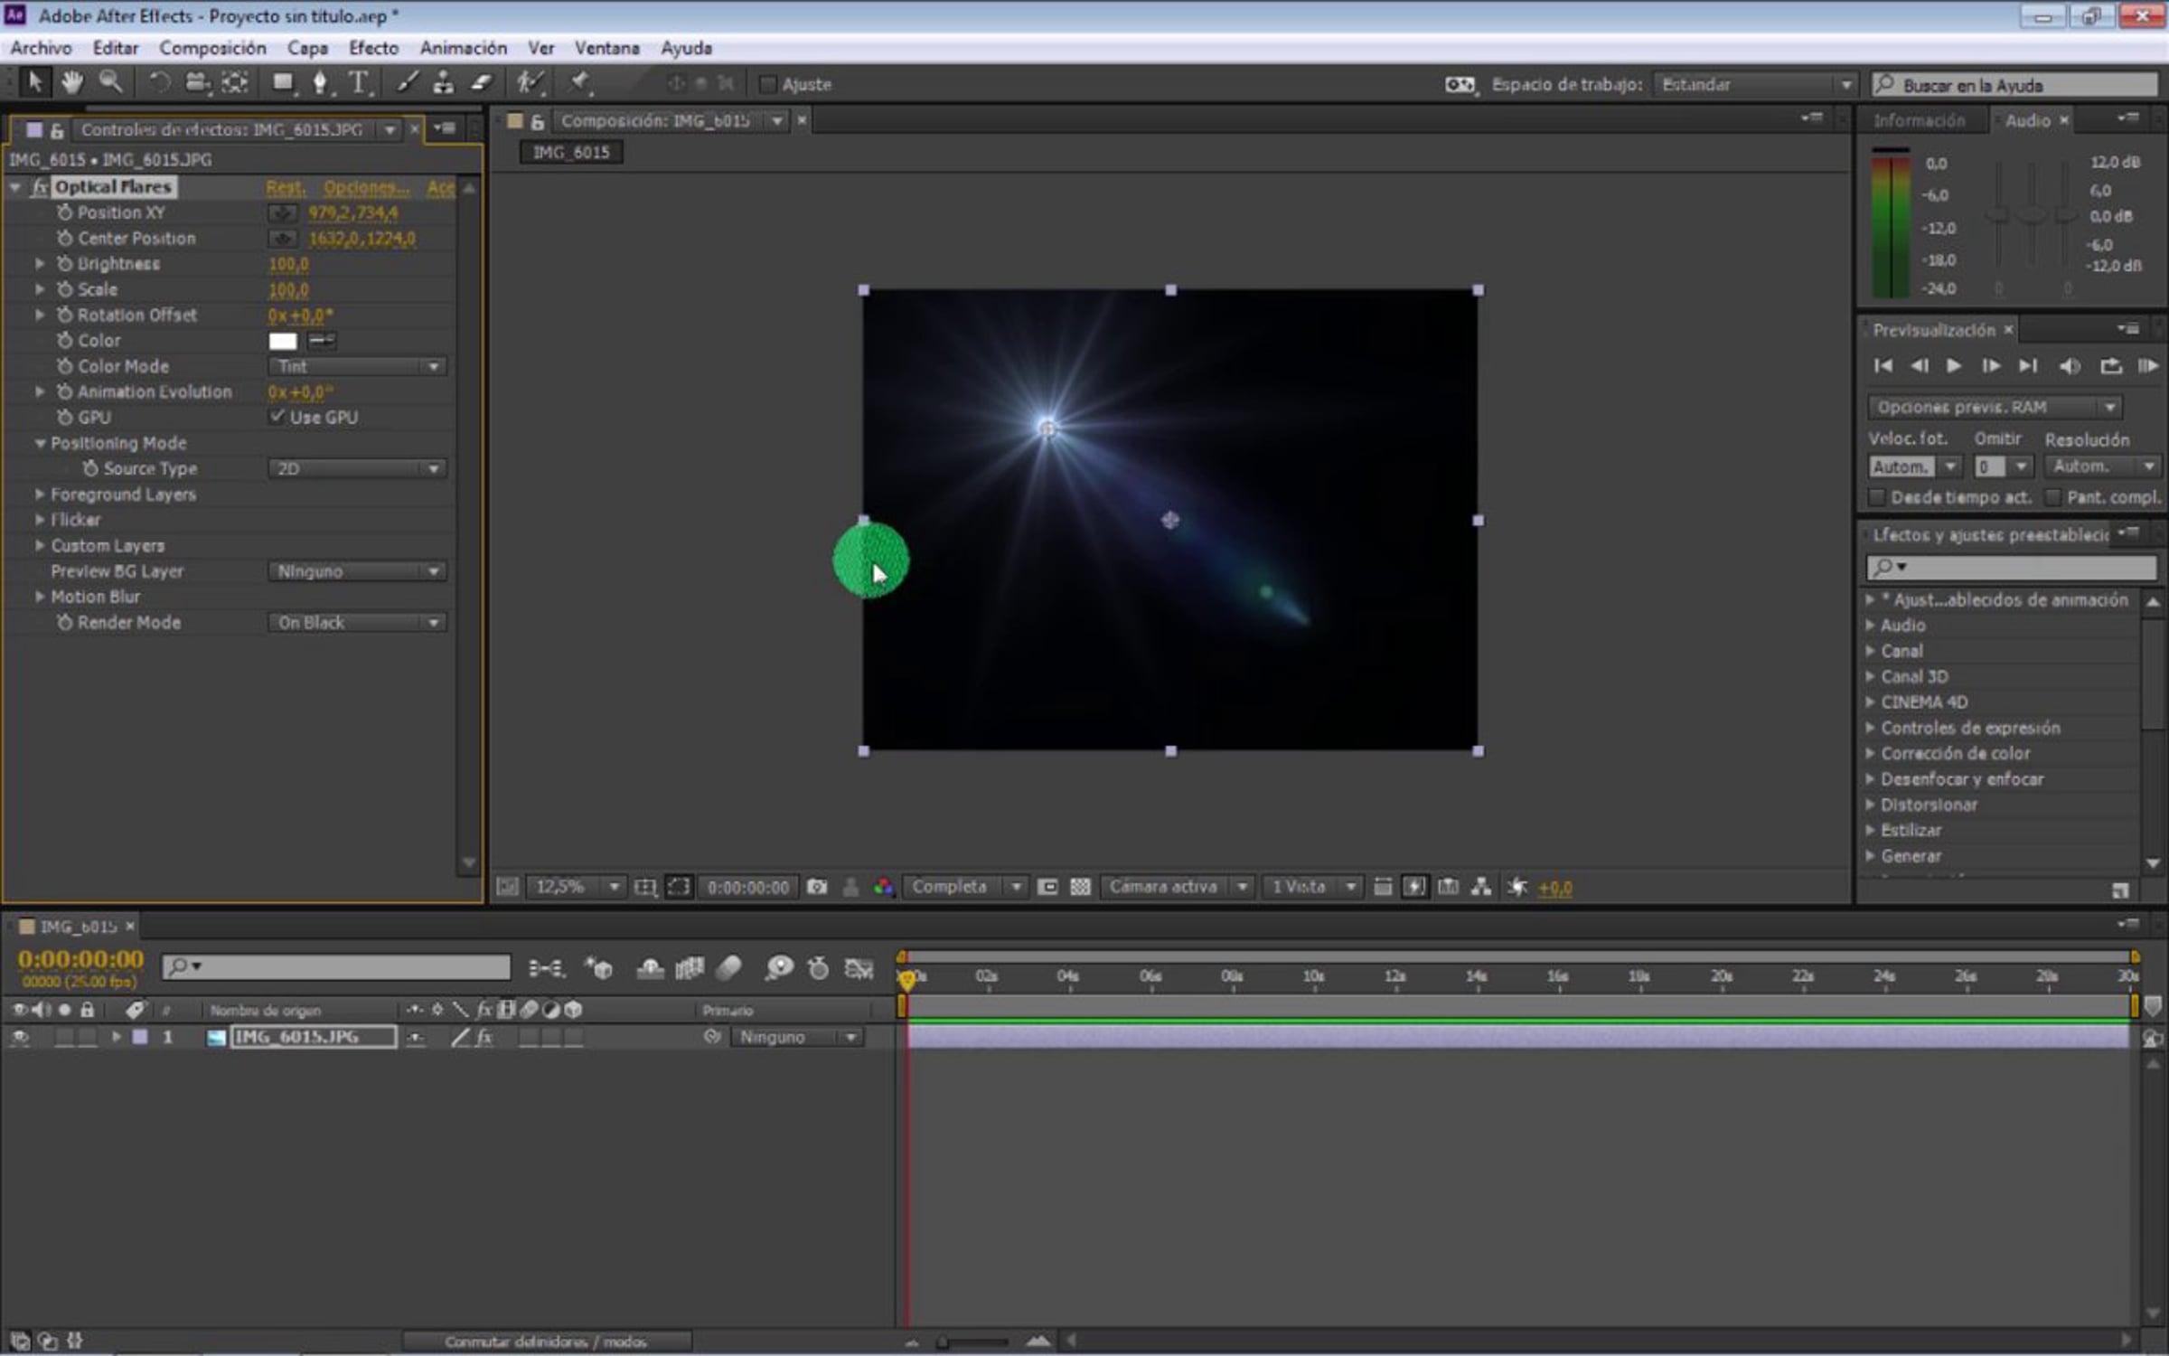Expand the Foreground Layers group

pos(40,494)
